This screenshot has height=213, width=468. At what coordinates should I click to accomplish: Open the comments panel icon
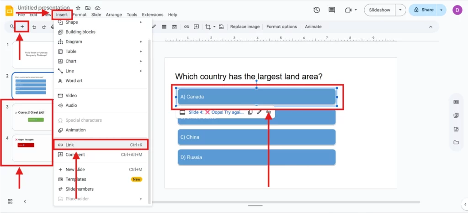pyautogui.click(x=332, y=10)
